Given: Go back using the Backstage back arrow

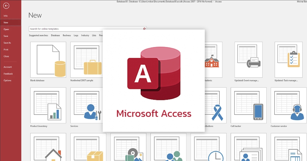Looking at the screenshot, I should click(x=6, y=6).
